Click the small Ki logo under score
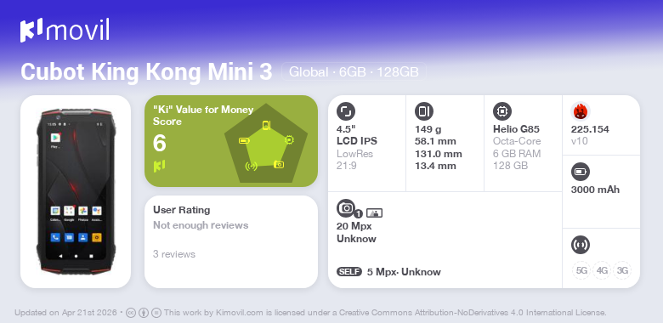 [159, 166]
